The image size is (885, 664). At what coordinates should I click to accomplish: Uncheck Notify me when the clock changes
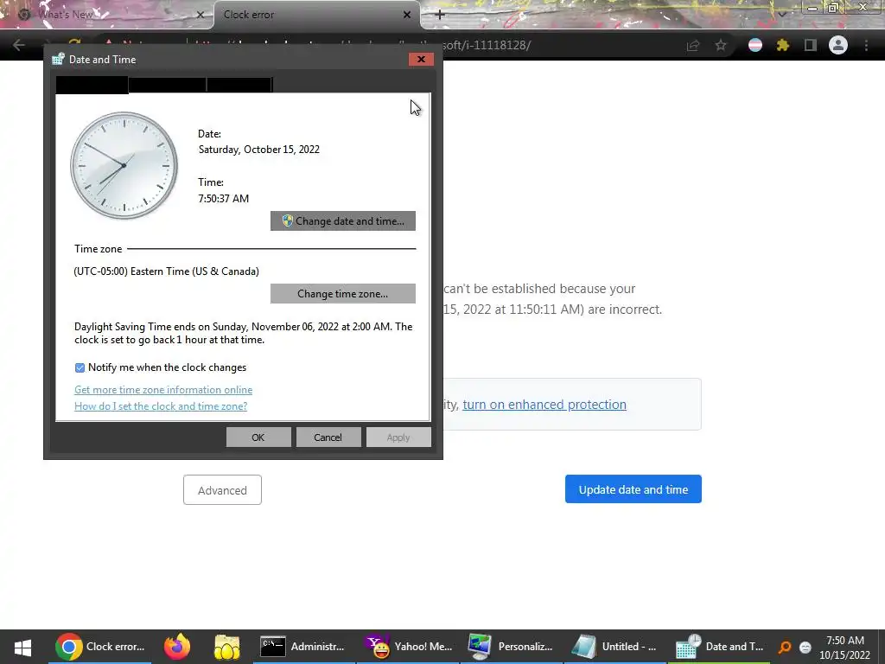[80, 367]
